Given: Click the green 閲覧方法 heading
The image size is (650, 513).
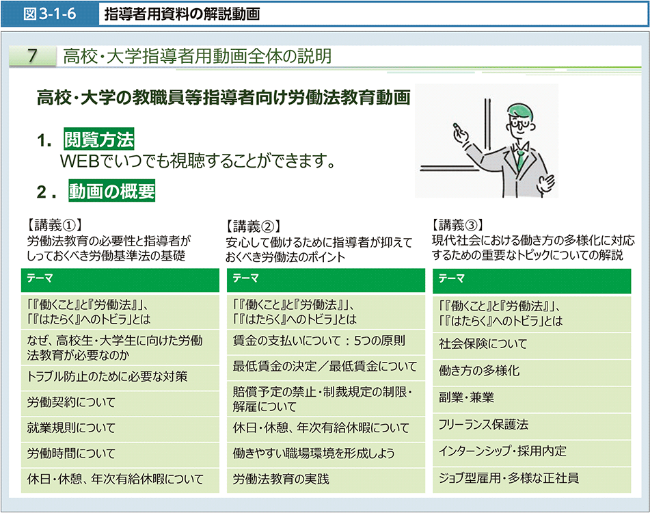Looking at the screenshot, I should 99,140.
